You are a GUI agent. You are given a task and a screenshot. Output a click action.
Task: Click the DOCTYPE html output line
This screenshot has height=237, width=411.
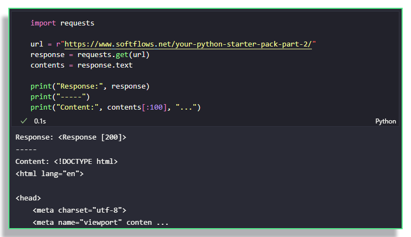coord(66,161)
